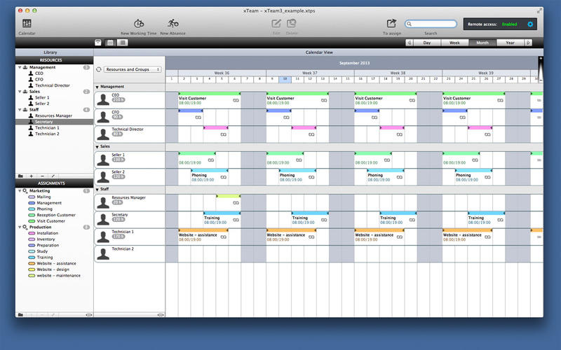The width and height of the screenshot is (561, 350).
Task: Go to previous period arrow
Action: [x=410, y=43]
